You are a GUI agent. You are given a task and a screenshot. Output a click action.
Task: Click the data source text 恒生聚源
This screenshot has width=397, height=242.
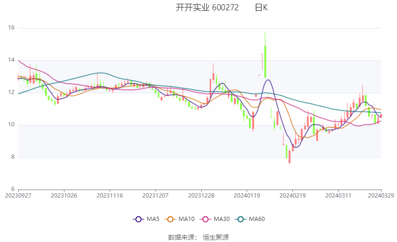[216, 237]
